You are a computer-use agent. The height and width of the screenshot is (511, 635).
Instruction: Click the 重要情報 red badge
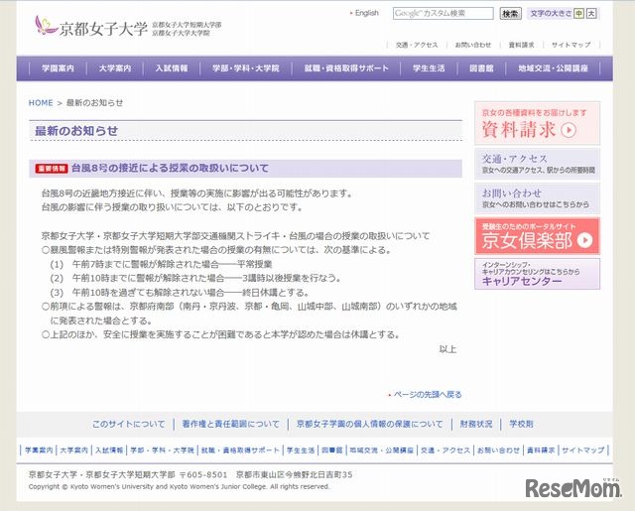pyautogui.click(x=52, y=169)
